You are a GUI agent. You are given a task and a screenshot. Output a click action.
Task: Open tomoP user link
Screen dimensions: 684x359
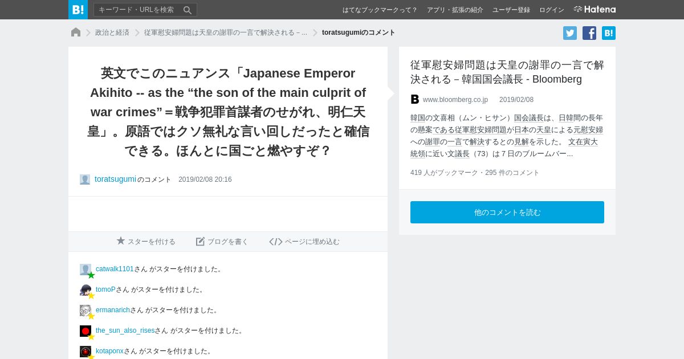[x=105, y=289]
